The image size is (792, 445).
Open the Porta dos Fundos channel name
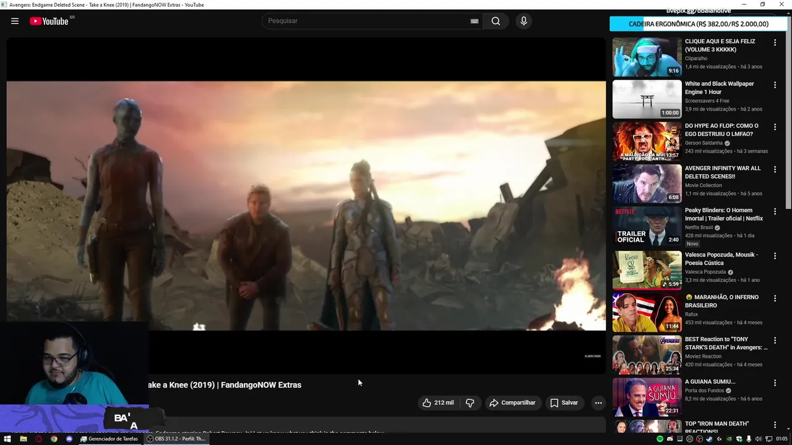pos(705,391)
